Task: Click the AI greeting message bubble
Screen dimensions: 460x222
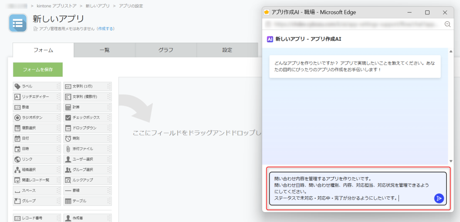Action: pyautogui.click(x=355, y=66)
